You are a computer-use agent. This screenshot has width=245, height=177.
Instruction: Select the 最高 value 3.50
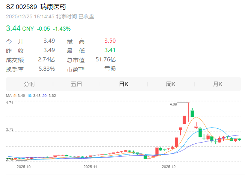pos(110,40)
